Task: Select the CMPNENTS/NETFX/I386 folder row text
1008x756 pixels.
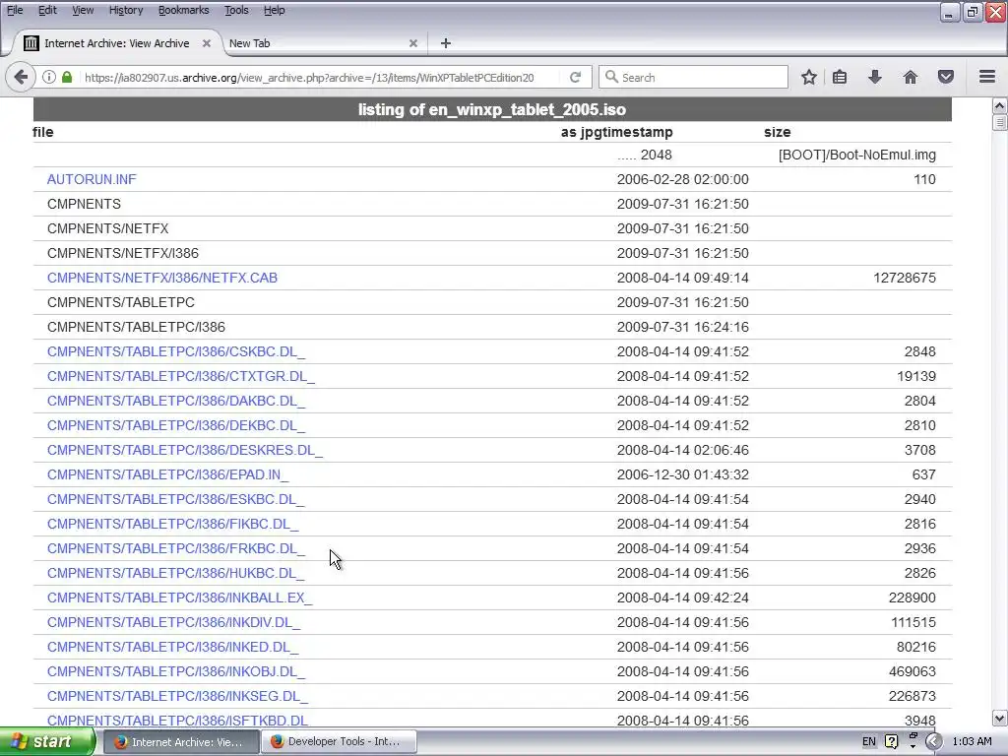Action: (123, 253)
